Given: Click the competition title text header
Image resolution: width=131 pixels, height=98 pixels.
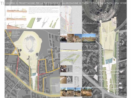Looking at the screenshot, I should point(65,3).
